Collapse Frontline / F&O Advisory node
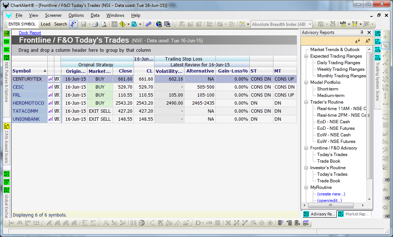 [x=306, y=148]
